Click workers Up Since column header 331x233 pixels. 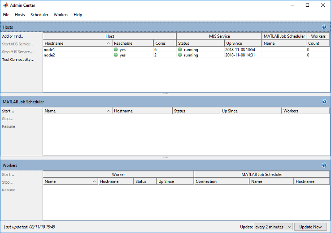click(175, 181)
